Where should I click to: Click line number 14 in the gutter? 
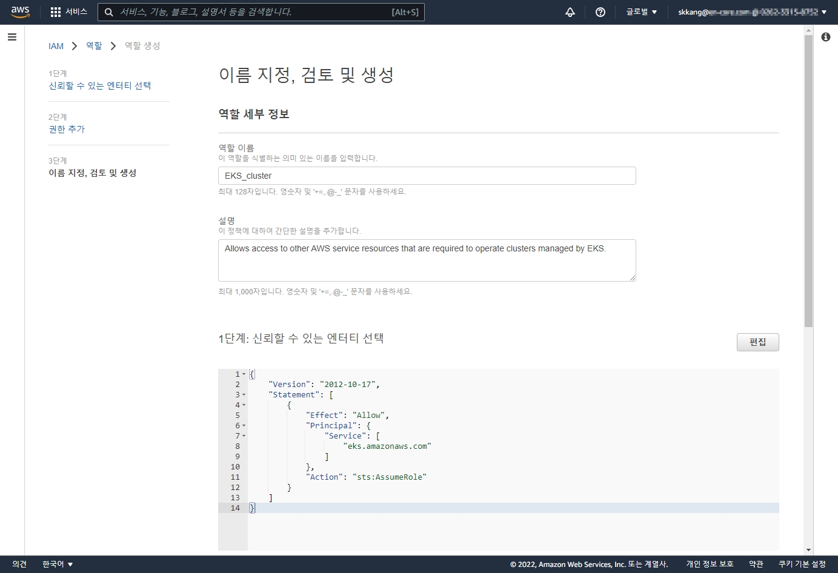tap(235, 508)
